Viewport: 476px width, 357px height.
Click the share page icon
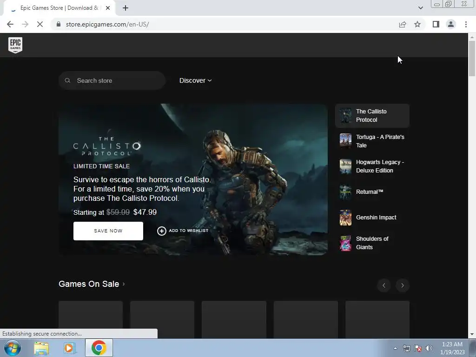(403, 24)
